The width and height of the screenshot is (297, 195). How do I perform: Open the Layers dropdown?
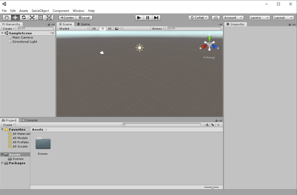coord(259,18)
